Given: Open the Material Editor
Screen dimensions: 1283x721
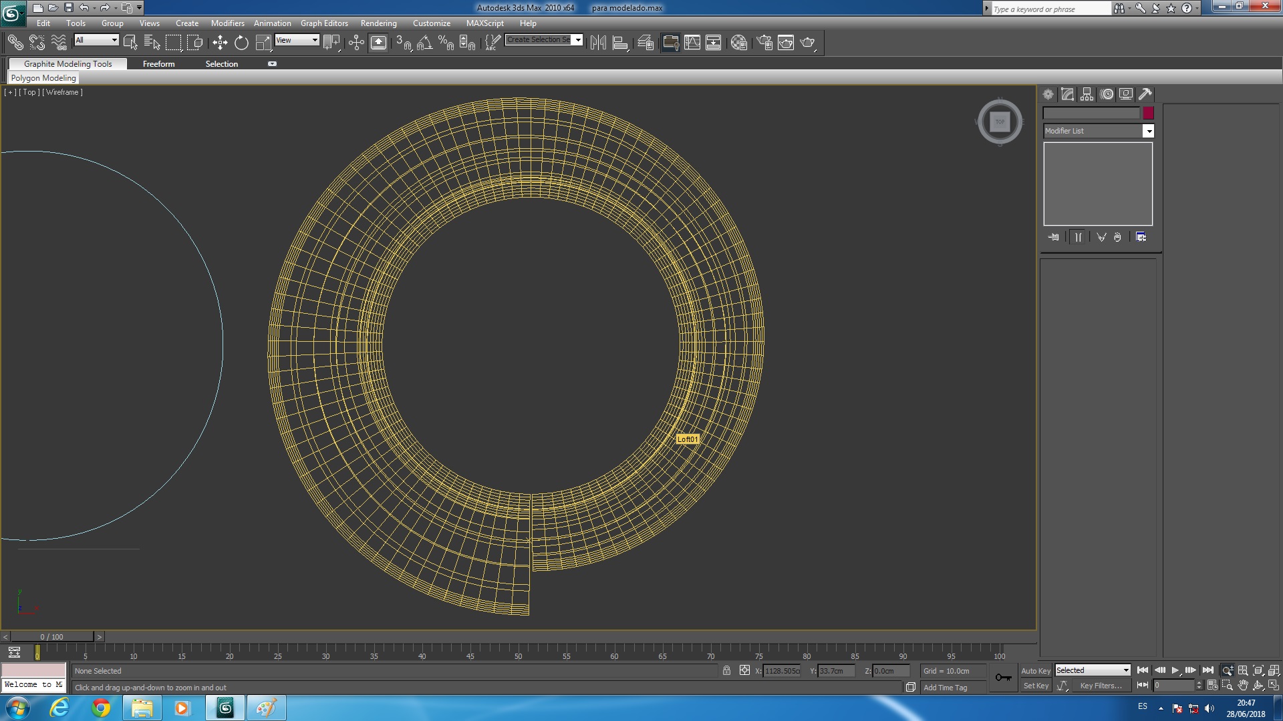Looking at the screenshot, I should [738, 43].
